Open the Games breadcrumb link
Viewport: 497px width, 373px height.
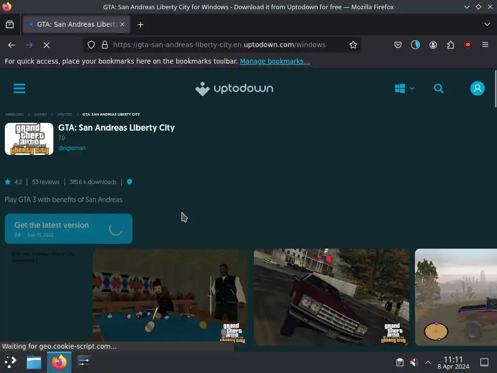tap(41, 114)
